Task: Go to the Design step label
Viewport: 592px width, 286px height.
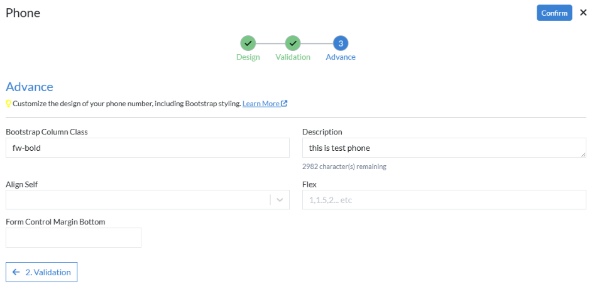Action: point(248,57)
